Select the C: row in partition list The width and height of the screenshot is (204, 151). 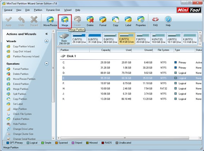(x=132, y=62)
